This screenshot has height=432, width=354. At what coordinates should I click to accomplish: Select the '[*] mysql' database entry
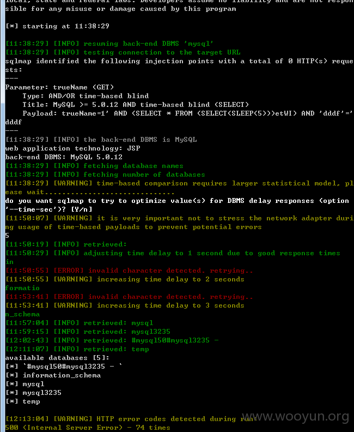[x=25, y=384]
